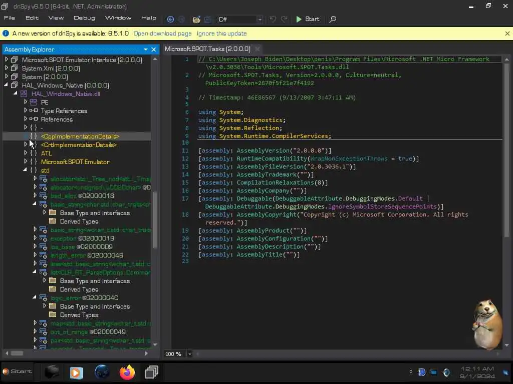Open the Window menu
This screenshot has height=384, width=513.
118,18
